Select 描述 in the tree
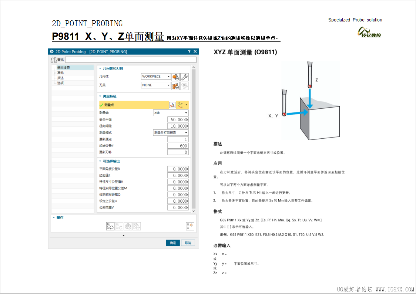The width and height of the screenshot is (416, 294). tap(60, 78)
